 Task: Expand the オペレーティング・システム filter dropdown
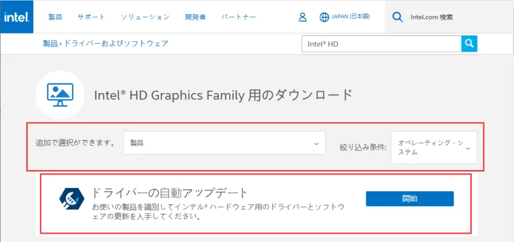pyautogui.click(x=434, y=148)
